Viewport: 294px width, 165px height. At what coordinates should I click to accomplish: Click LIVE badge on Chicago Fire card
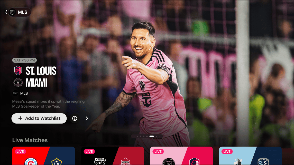[x=20, y=151]
